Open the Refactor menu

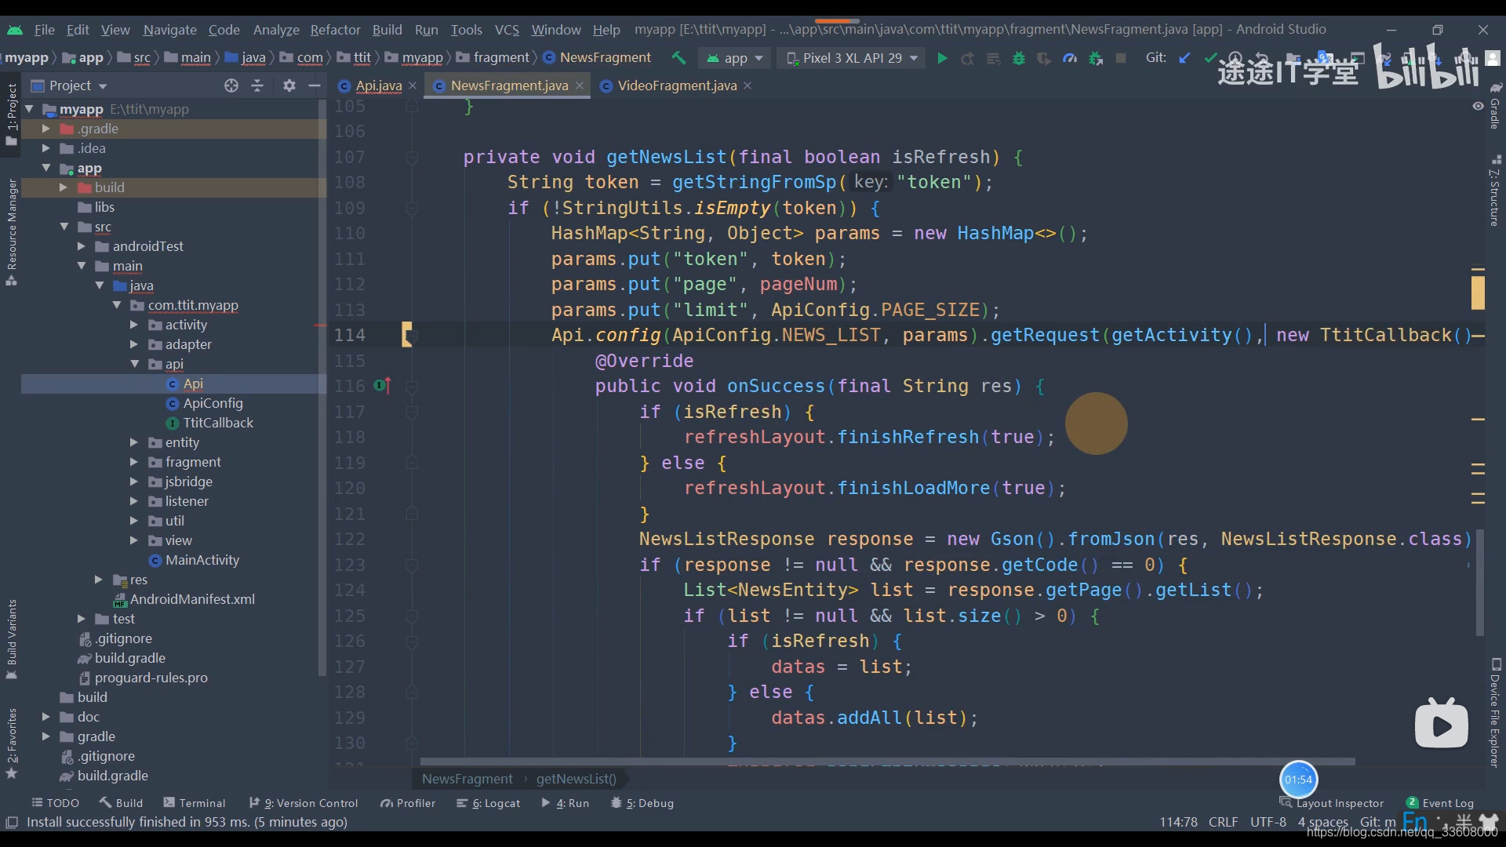(x=335, y=30)
